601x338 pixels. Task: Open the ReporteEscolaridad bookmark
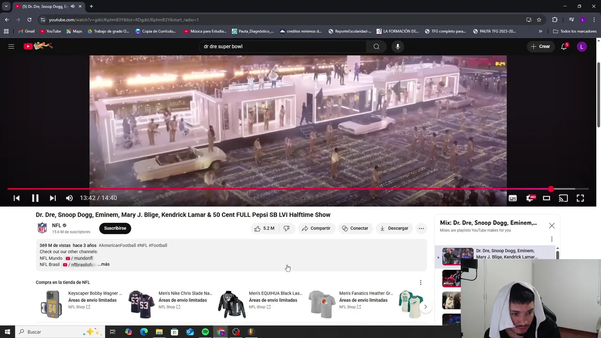(350, 31)
